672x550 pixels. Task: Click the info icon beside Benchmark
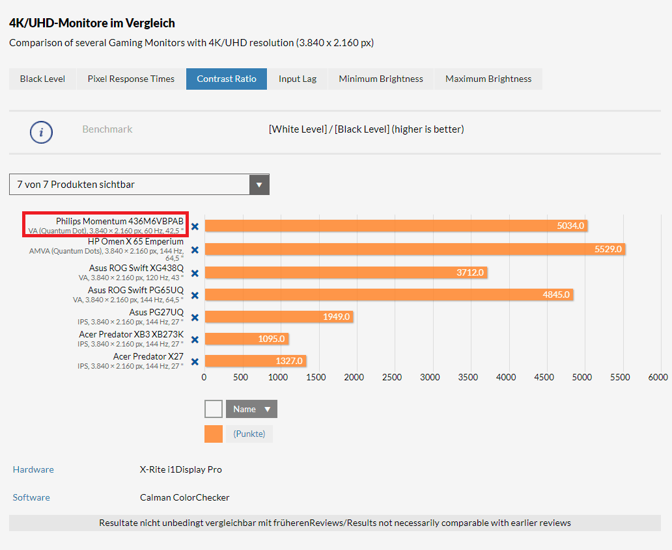(41, 132)
